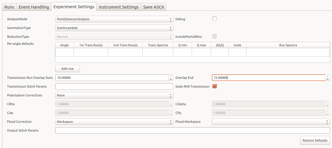Screen dimensions: 332x148
Task: Go to the Save ASCII tab
Action: [153, 7]
